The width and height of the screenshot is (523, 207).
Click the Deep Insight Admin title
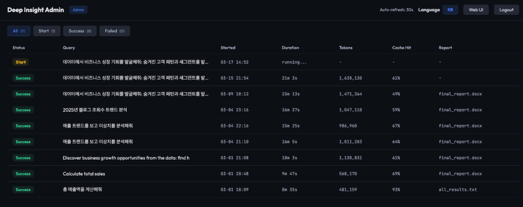(x=34, y=10)
